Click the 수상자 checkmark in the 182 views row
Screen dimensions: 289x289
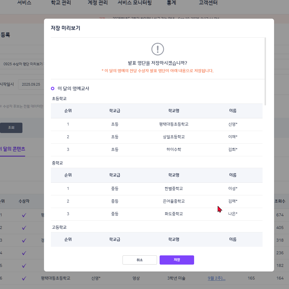24,265
